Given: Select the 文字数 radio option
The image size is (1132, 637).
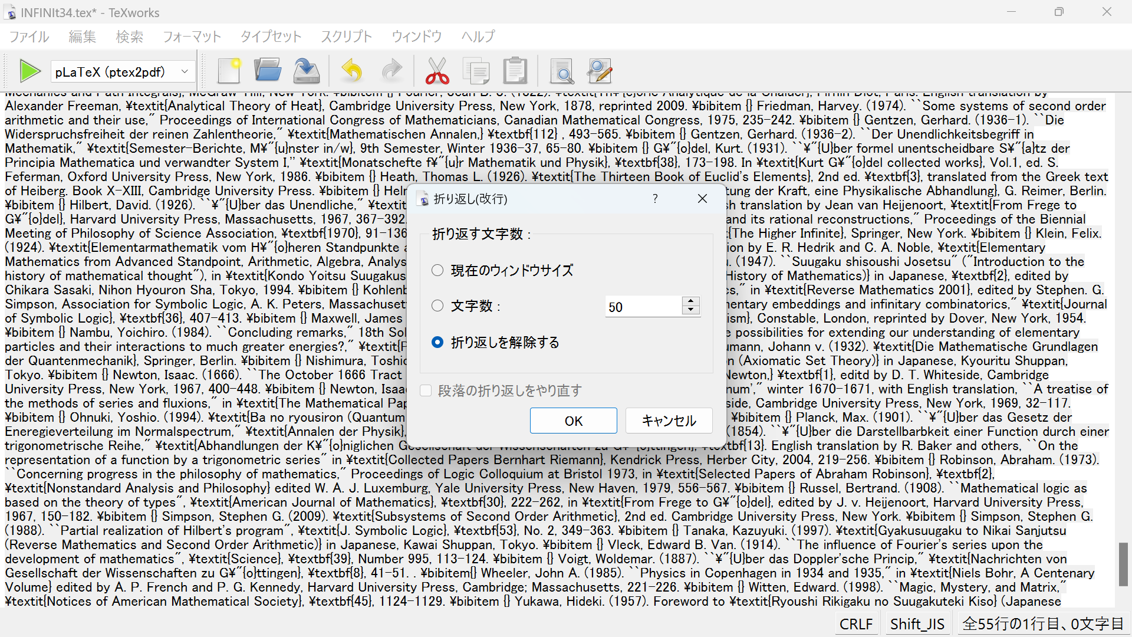Looking at the screenshot, I should (437, 306).
